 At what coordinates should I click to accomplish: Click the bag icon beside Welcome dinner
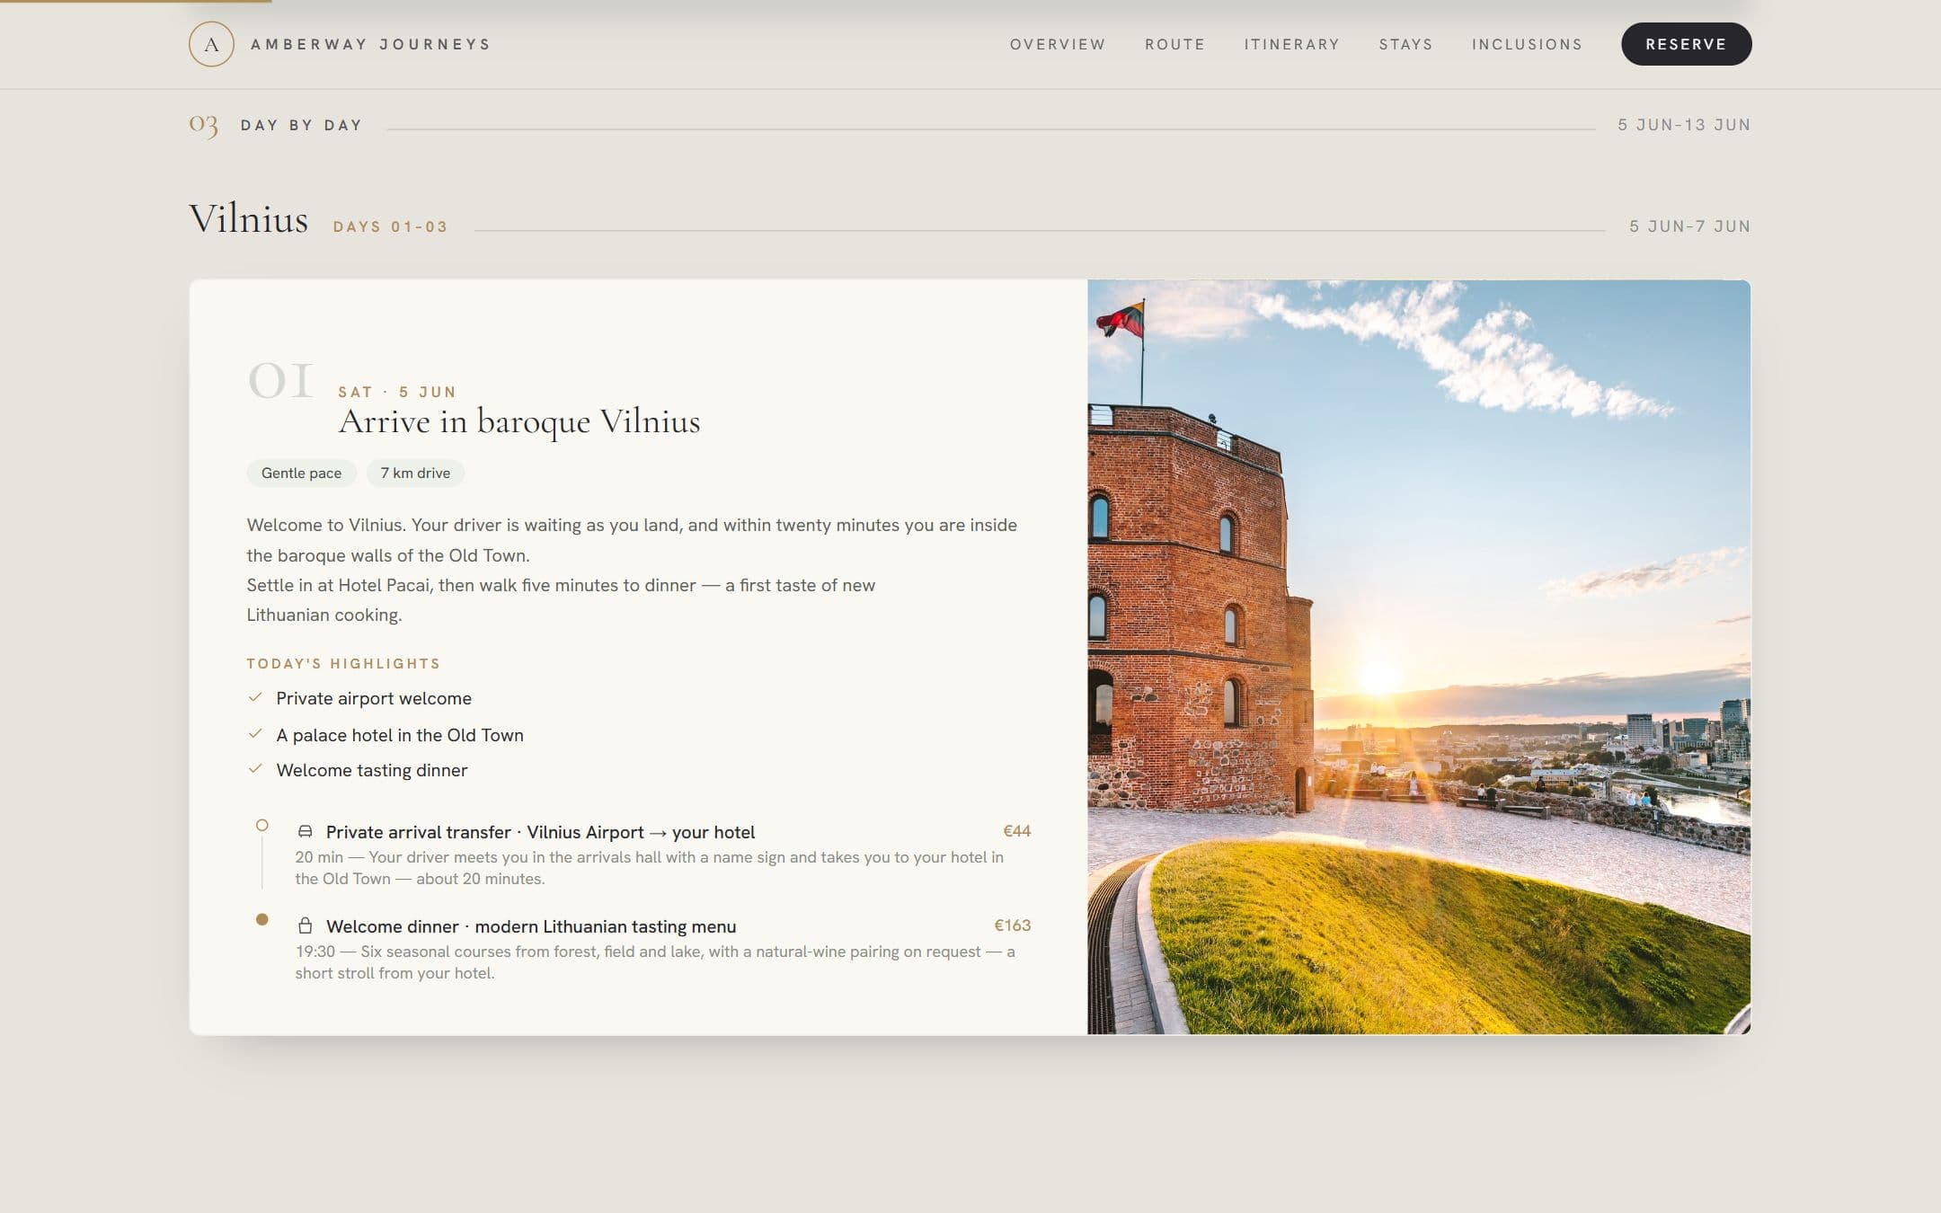(306, 925)
